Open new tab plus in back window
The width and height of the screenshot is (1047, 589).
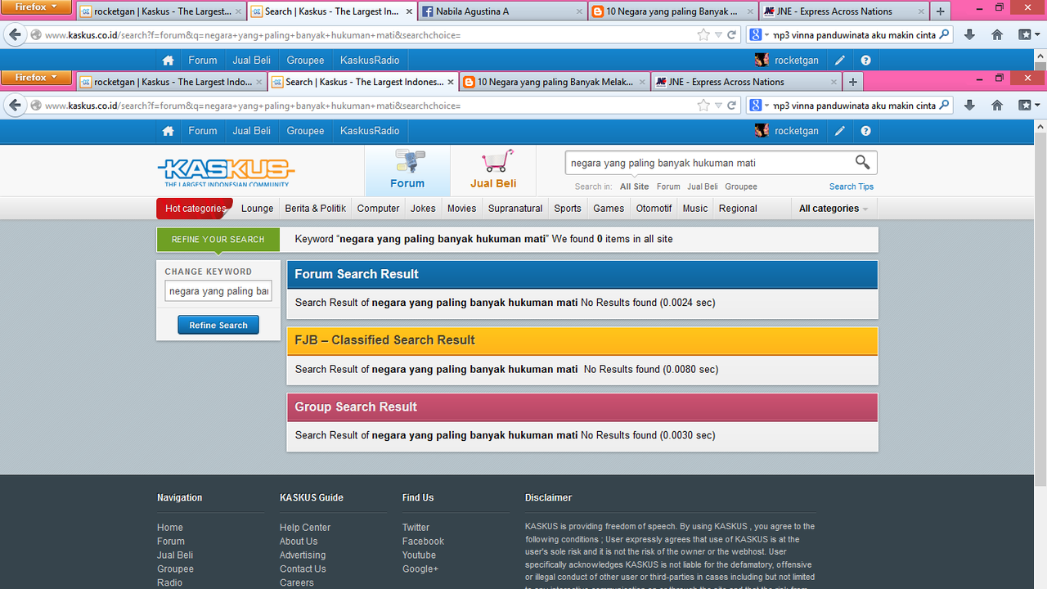[x=941, y=11]
